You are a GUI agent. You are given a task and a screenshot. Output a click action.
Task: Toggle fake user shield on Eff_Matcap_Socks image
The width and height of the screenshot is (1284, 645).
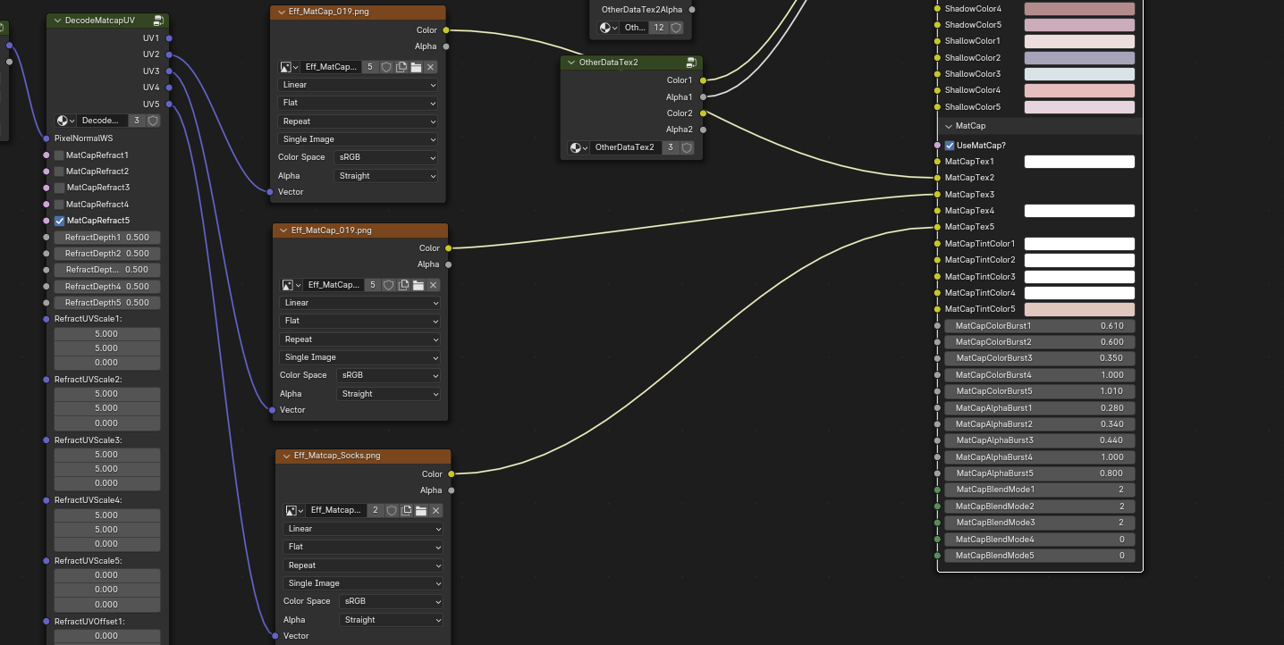[x=392, y=510]
